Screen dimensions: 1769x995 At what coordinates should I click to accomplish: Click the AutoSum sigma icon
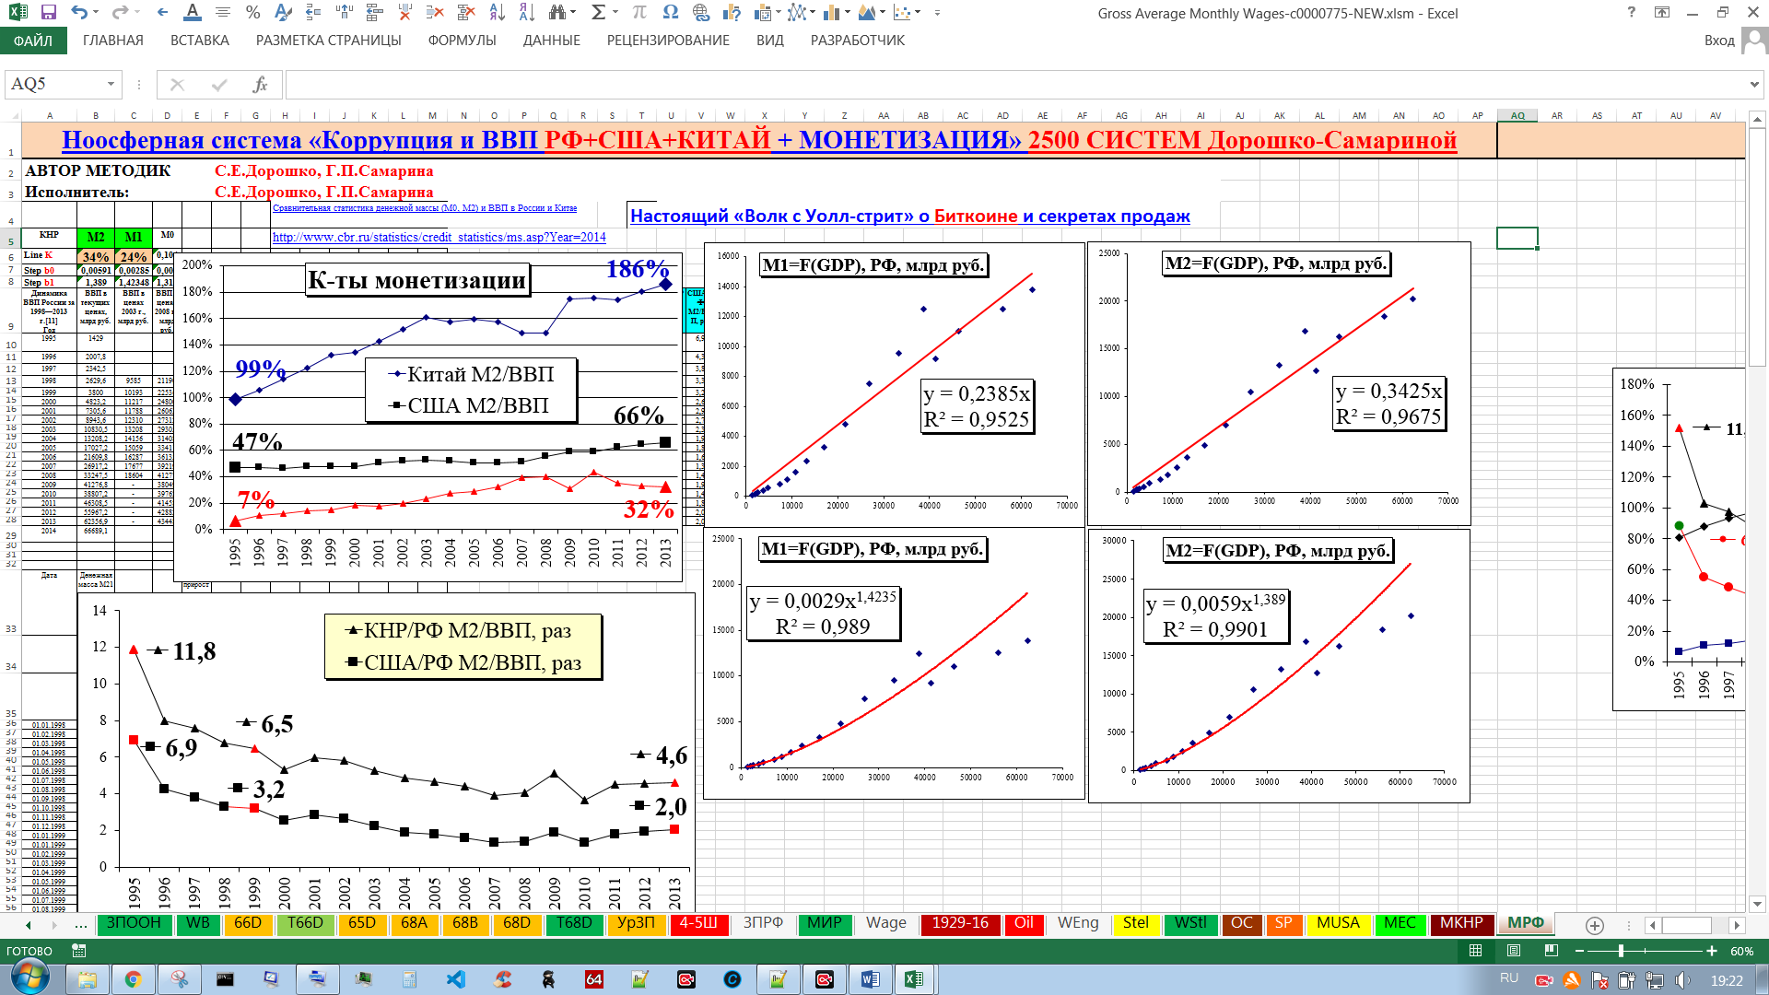point(598,13)
